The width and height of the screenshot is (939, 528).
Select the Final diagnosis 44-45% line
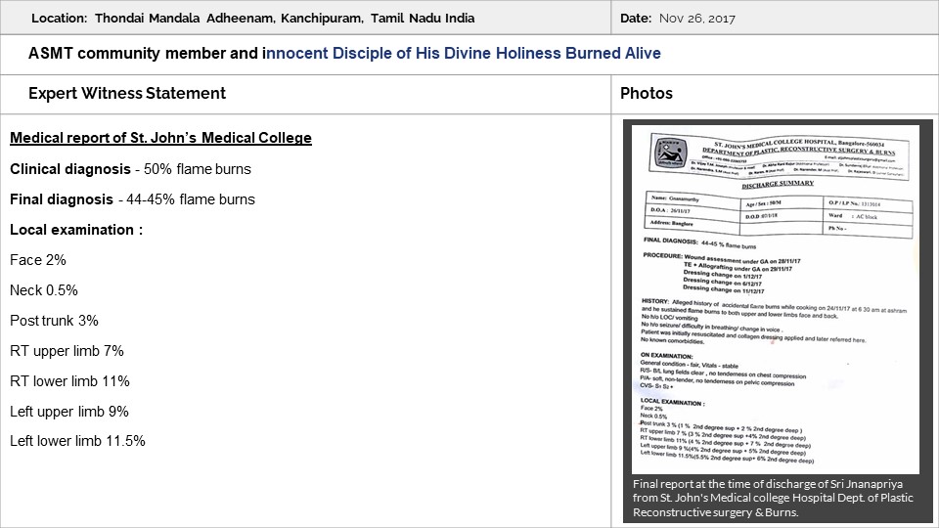(x=132, y=199)
